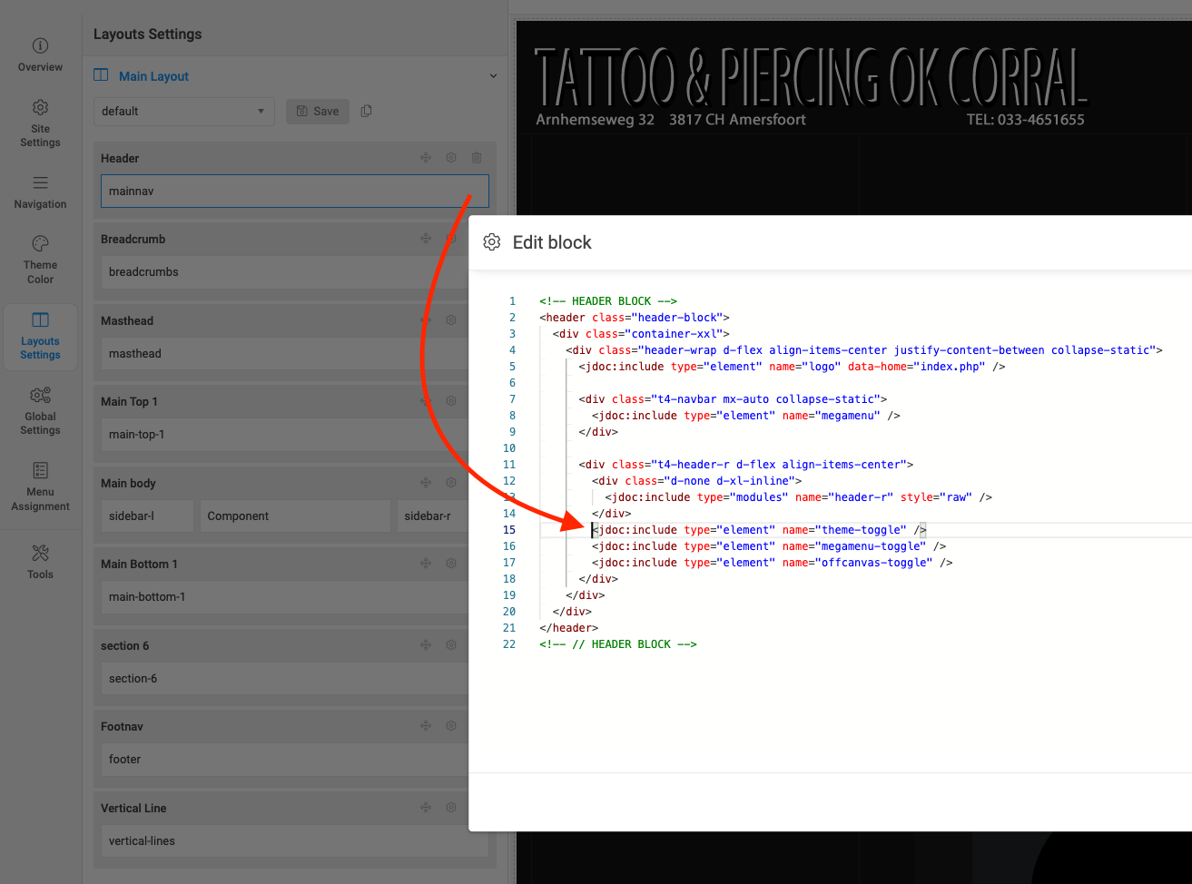Open section 6 gear settings
This screenshot has width=1192, height=884.
pyautogui.click(x=451, y=645)
